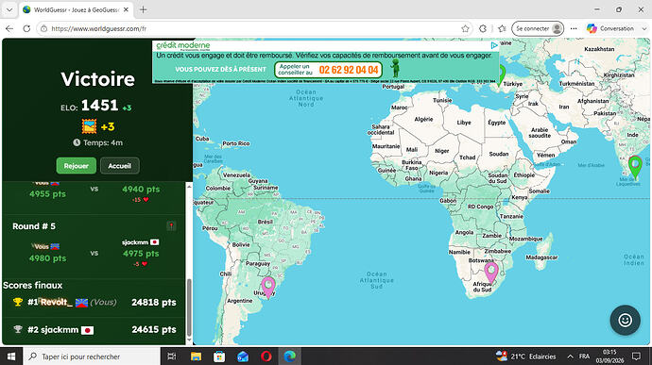The height and width of the screenshot is (365, 652).
Task: Expand the Conversation dropdown chevron
Action: tap(644, 28)
